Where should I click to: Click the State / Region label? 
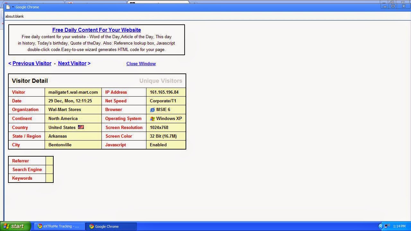[27, 136]
